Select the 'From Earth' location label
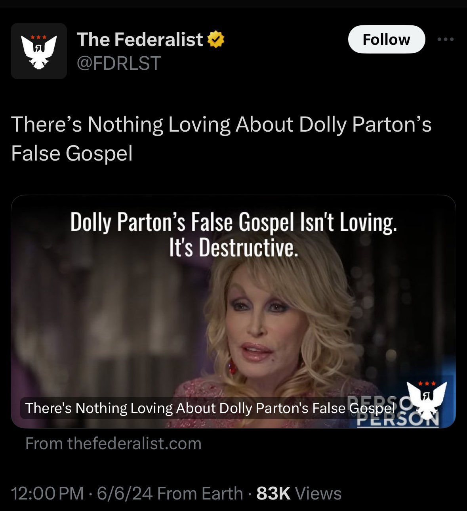Viewport: 467px width, 511px height. pos(200,494)
